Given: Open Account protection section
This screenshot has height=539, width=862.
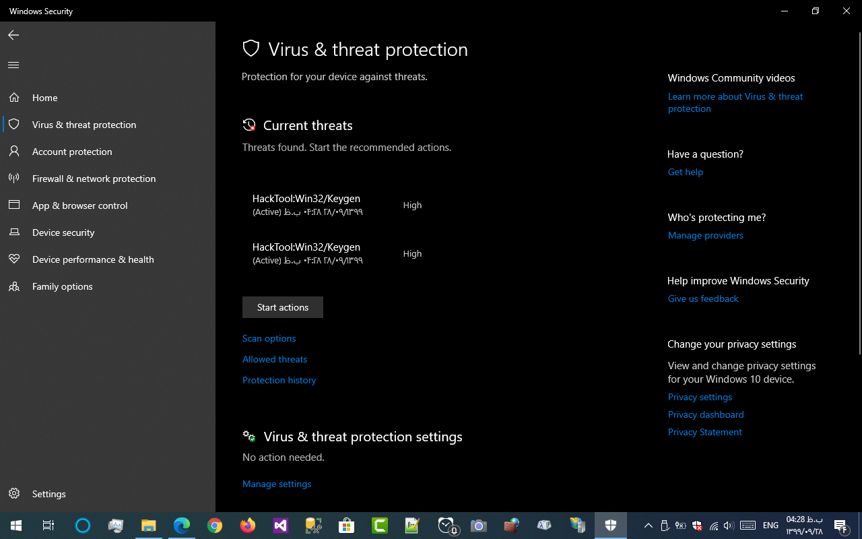Looking at the screenshot, I should 108,152.
